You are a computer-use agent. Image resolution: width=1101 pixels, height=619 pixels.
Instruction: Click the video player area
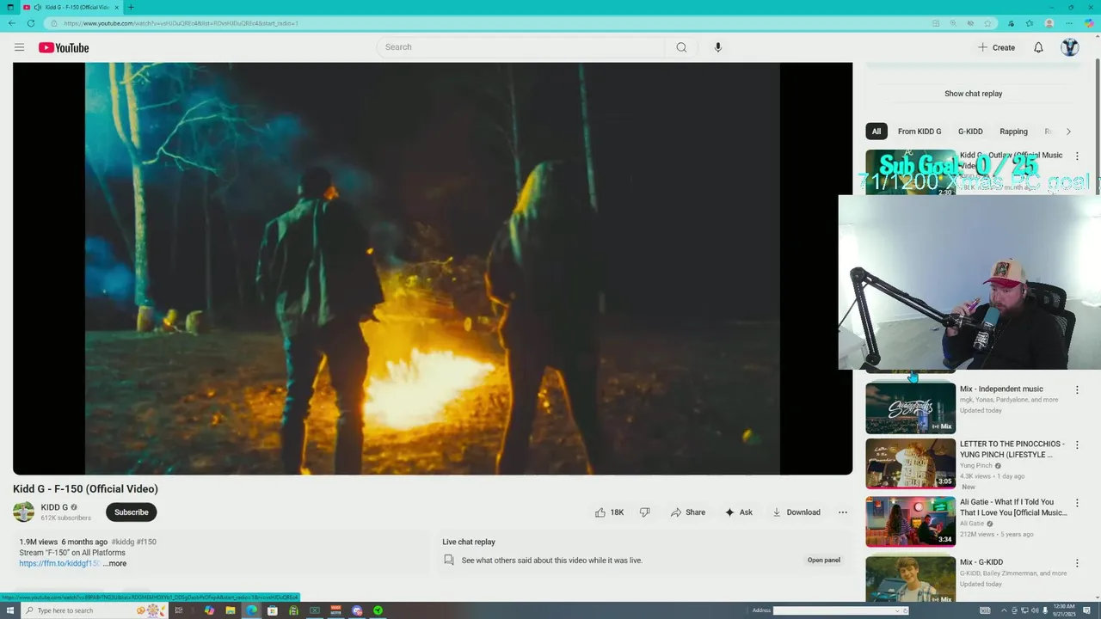433,268
